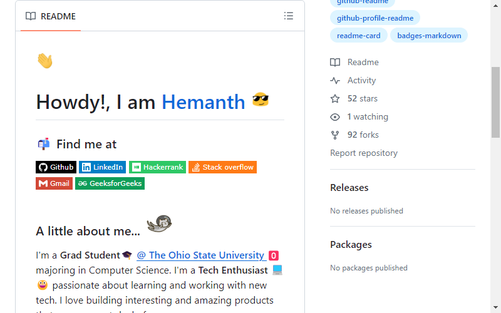Click Report repository
This screenshot has height=313, width=501.
point(364,153)
